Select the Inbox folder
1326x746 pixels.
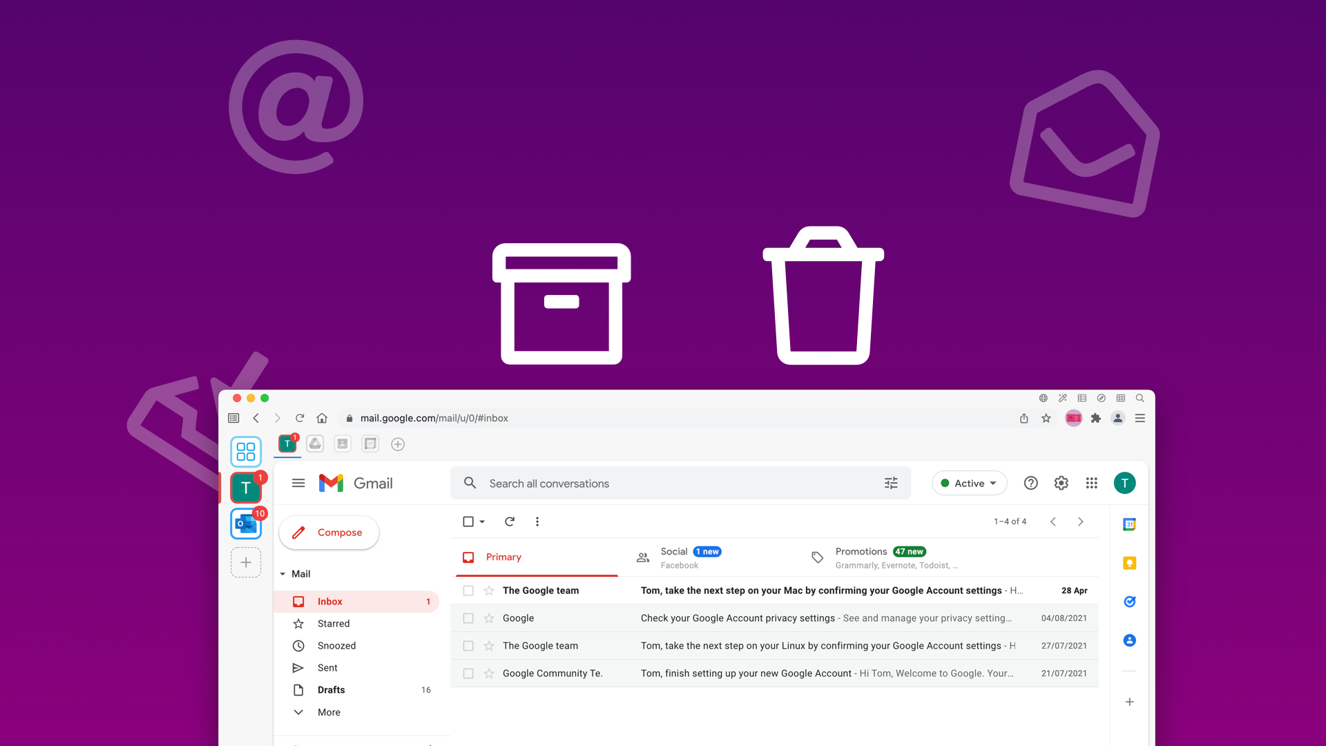(x=329, y=601)
